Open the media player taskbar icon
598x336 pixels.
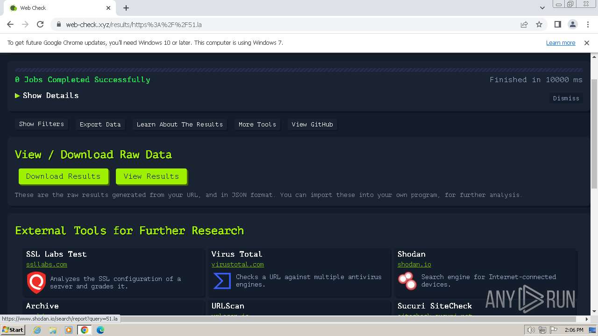pos(69,330)
